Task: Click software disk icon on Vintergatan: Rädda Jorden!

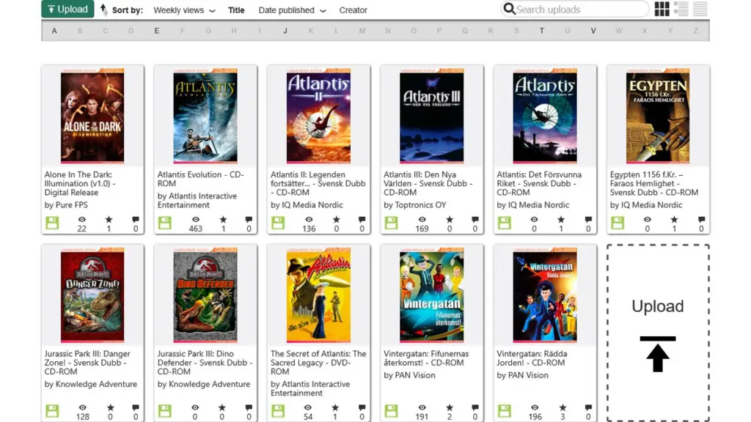Action: 505,410
